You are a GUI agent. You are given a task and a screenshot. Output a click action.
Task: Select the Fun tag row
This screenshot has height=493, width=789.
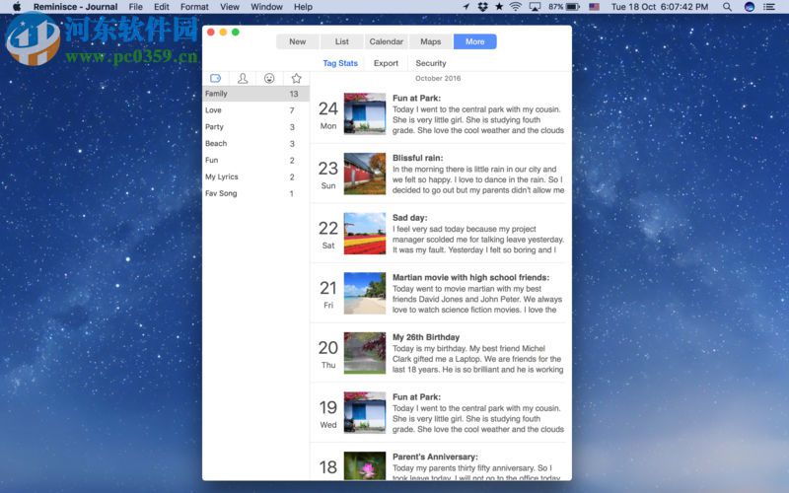(x=256, y=160)
